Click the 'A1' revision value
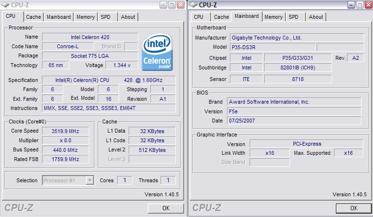This screenshot has width=373, height=217. click(163, 99)
